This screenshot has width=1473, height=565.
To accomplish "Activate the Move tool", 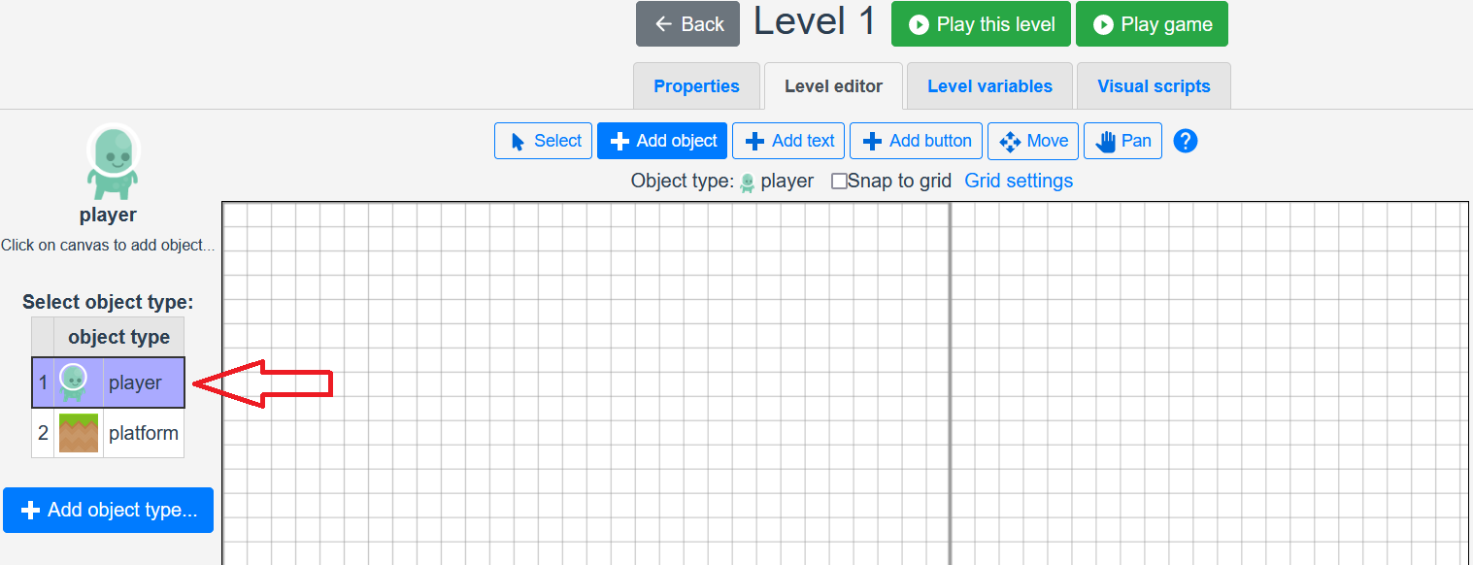I will pos(1033,141).
